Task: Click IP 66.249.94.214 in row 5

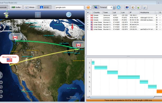Action: click(134, 25)
